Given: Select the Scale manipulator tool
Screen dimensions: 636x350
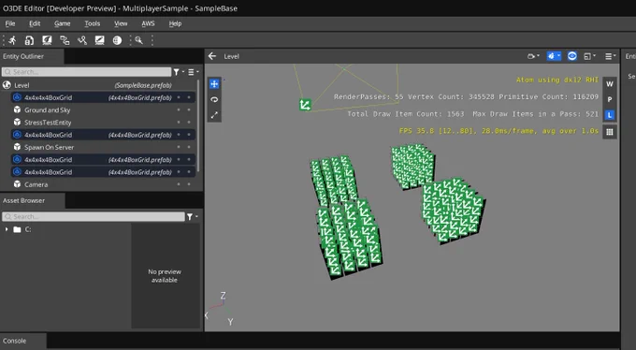Looking at the screenshot, I should (214, 115).
